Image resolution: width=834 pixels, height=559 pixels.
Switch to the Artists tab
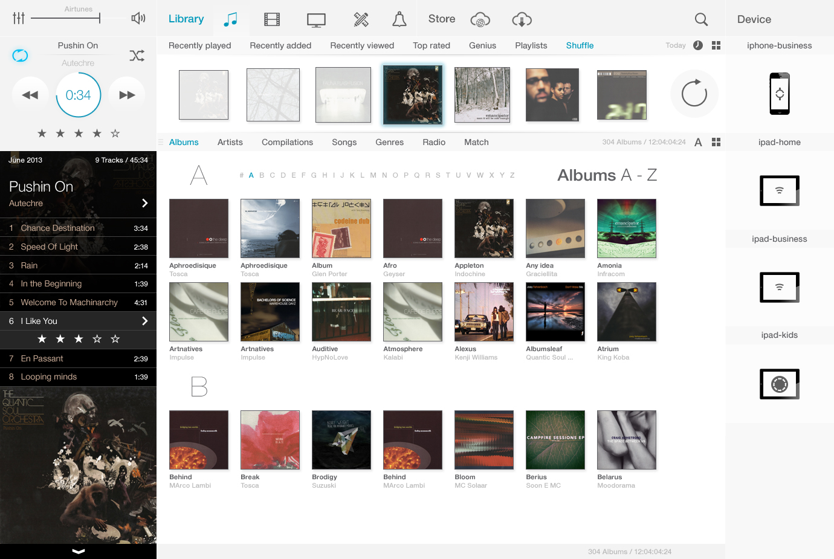coord(230,142)
